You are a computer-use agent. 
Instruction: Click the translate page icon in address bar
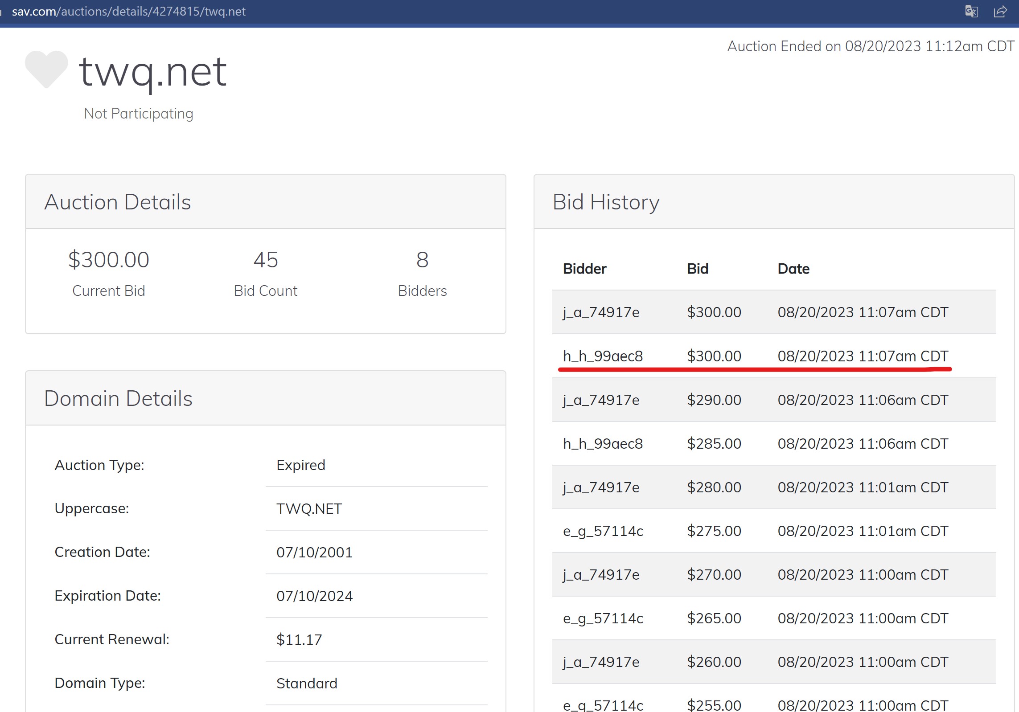pyautogui.click(x=971, y=11)
